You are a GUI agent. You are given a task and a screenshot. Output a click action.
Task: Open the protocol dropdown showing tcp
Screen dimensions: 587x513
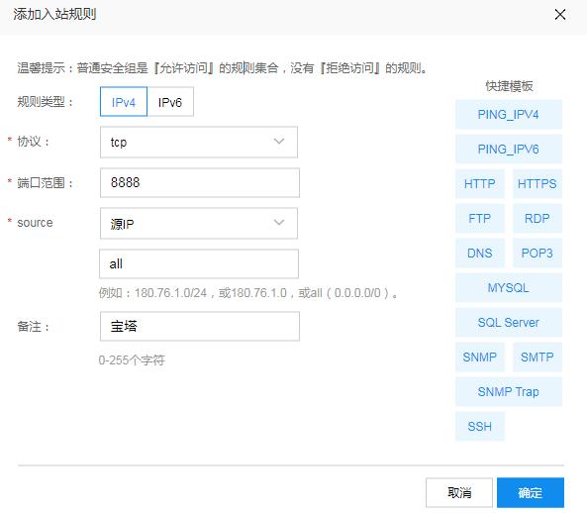tap(199, 142)
